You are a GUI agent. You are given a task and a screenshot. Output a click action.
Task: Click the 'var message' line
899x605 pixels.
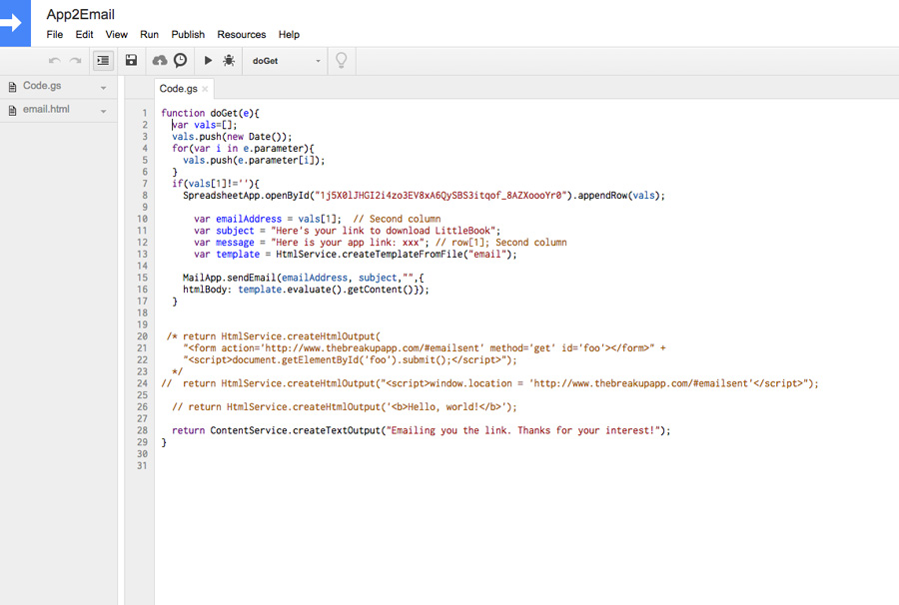pyautogui.click(x=381, y=243)
